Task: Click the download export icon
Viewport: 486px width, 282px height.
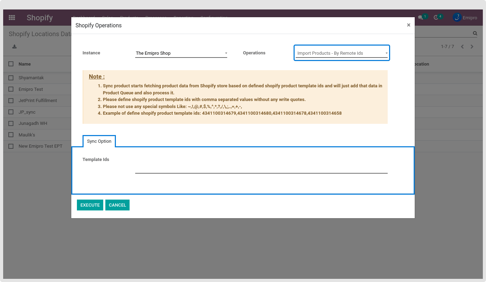Action: [x=14, y=47]
